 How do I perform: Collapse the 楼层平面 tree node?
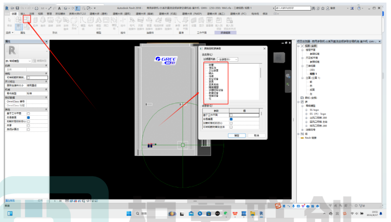(x=302, y=50)
